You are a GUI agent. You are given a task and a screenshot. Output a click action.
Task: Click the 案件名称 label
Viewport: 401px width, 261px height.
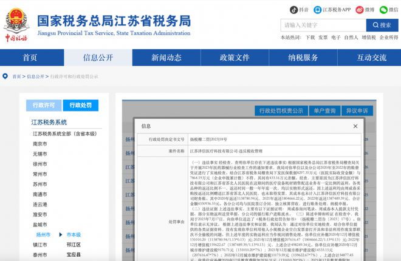pyautogui.click(x=176, y=151)
